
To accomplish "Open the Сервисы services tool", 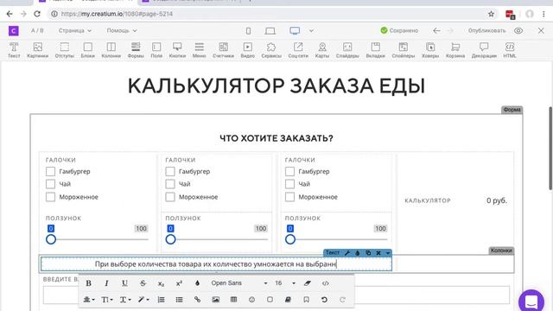I will [271, 50].
